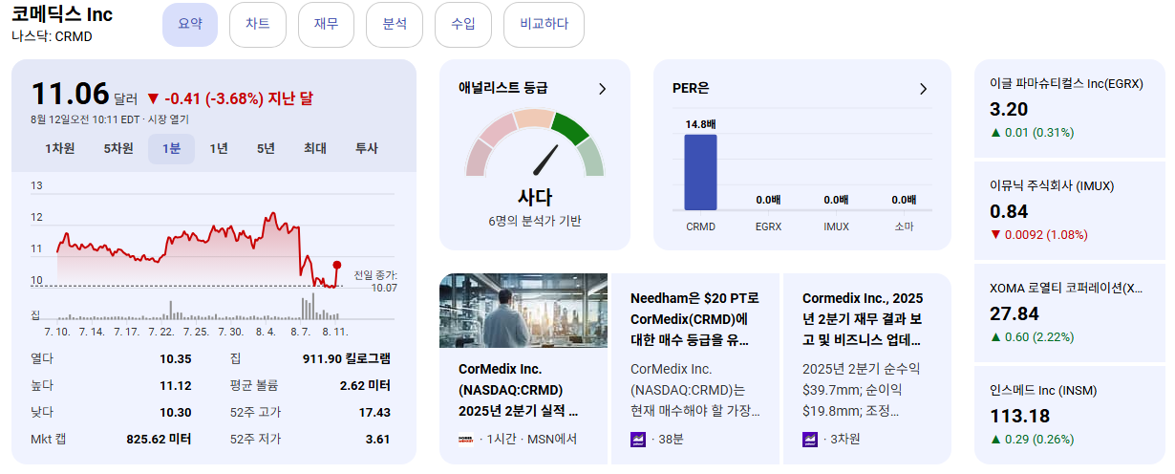Image resolution: width=1175 pixels, height=474 pixels.
Task: Click the 사다 rating label
Action: point(535,198)
